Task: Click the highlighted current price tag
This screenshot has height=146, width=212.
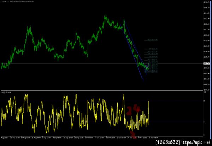Action: point(206,63)
